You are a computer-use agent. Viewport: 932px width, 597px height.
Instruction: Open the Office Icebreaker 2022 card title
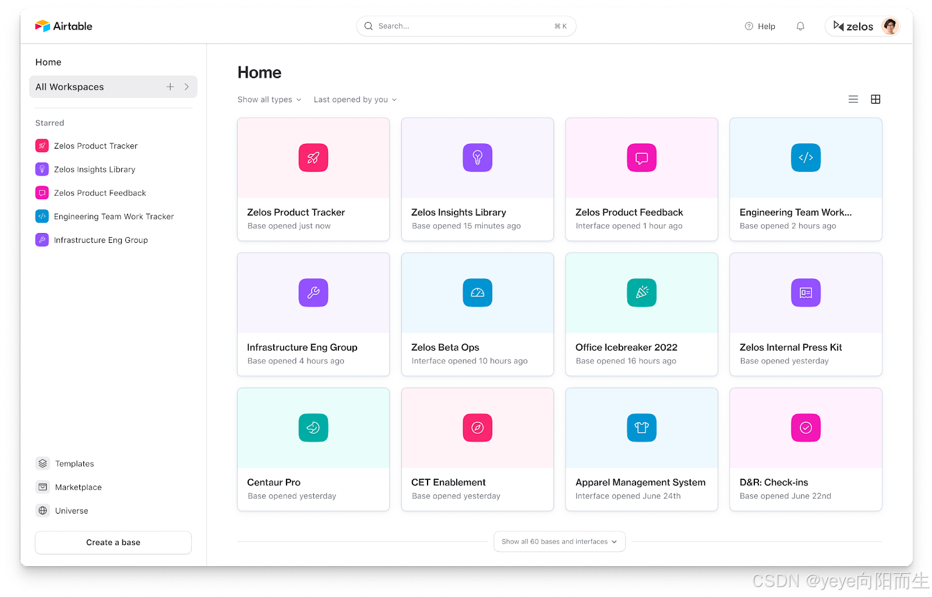tap(627, 347)
